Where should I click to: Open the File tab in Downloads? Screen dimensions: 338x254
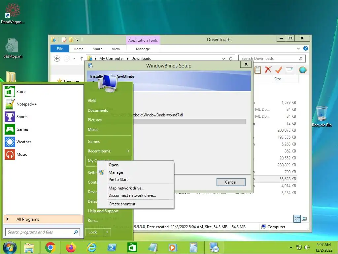[60, 49]
